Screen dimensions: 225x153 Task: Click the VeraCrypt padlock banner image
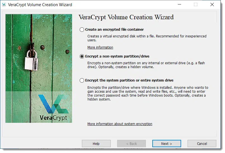tap(39, 68)
